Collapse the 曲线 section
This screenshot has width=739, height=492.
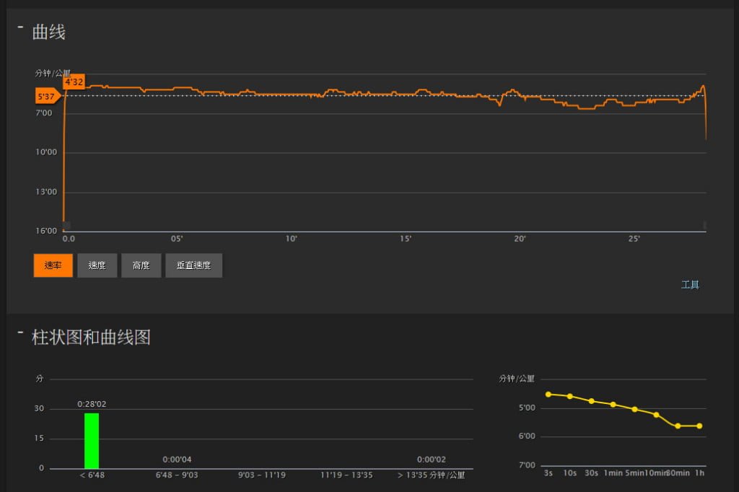[21, 27]
